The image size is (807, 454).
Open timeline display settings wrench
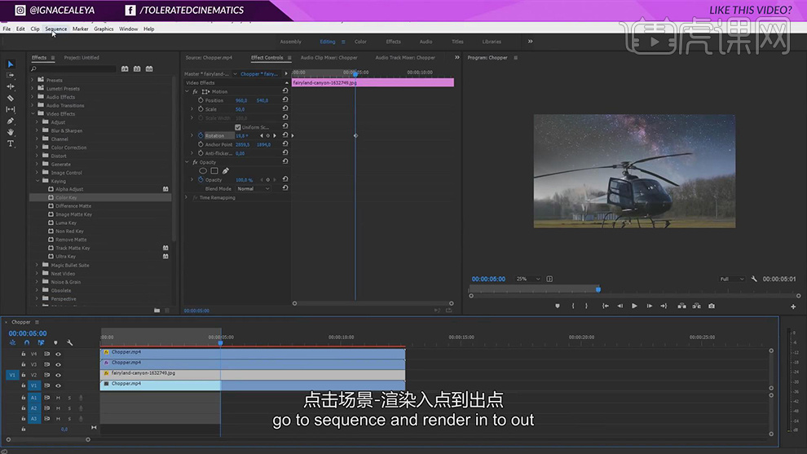coord(70,342)
